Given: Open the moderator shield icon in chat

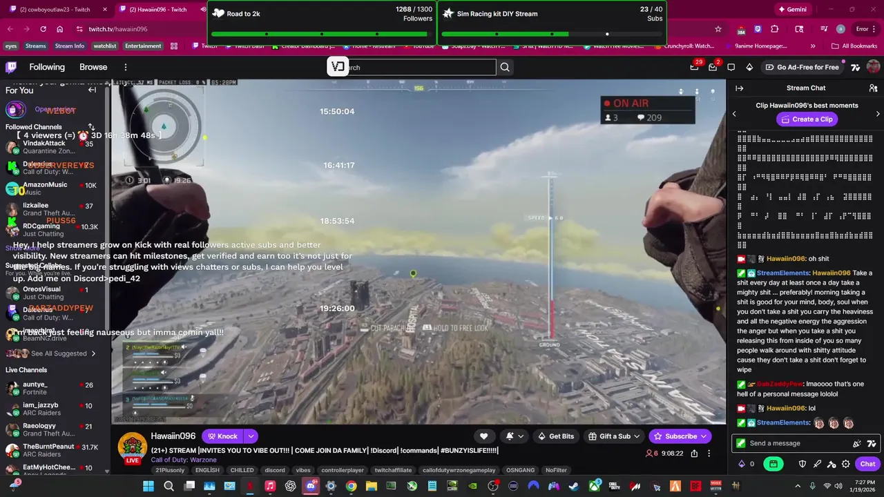Looking at the screenshot, I should pos(803,464).
